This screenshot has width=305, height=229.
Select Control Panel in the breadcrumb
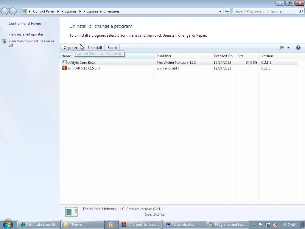coord(44,11)
